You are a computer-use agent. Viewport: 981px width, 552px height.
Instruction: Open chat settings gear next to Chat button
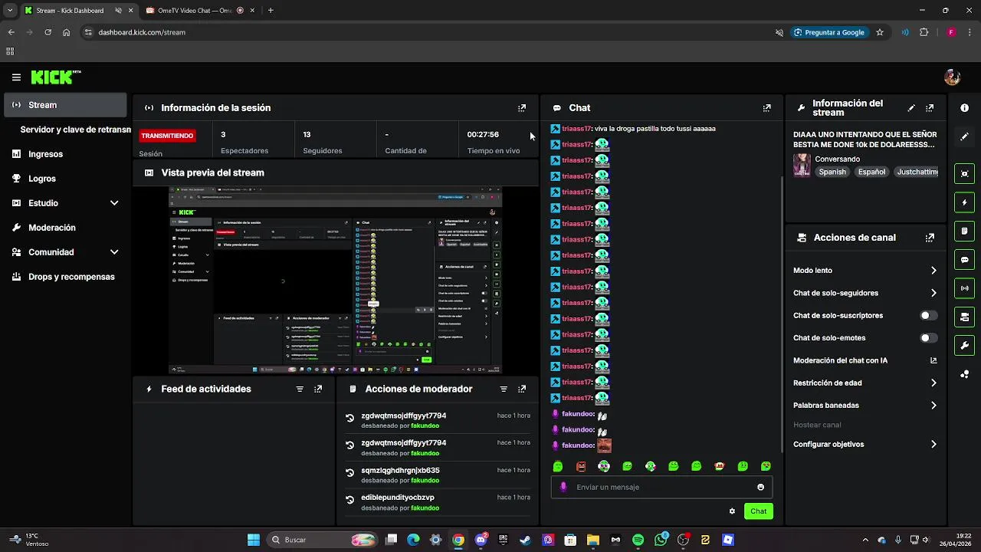click(x=732, y=511)
